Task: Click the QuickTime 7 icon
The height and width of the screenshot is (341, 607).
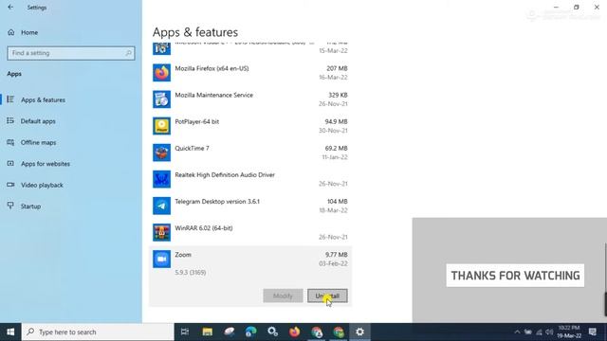Action: pyautogui.click(x=161, y=153)
